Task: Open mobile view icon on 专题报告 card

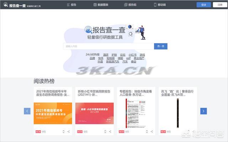Action: click(147, 132)
